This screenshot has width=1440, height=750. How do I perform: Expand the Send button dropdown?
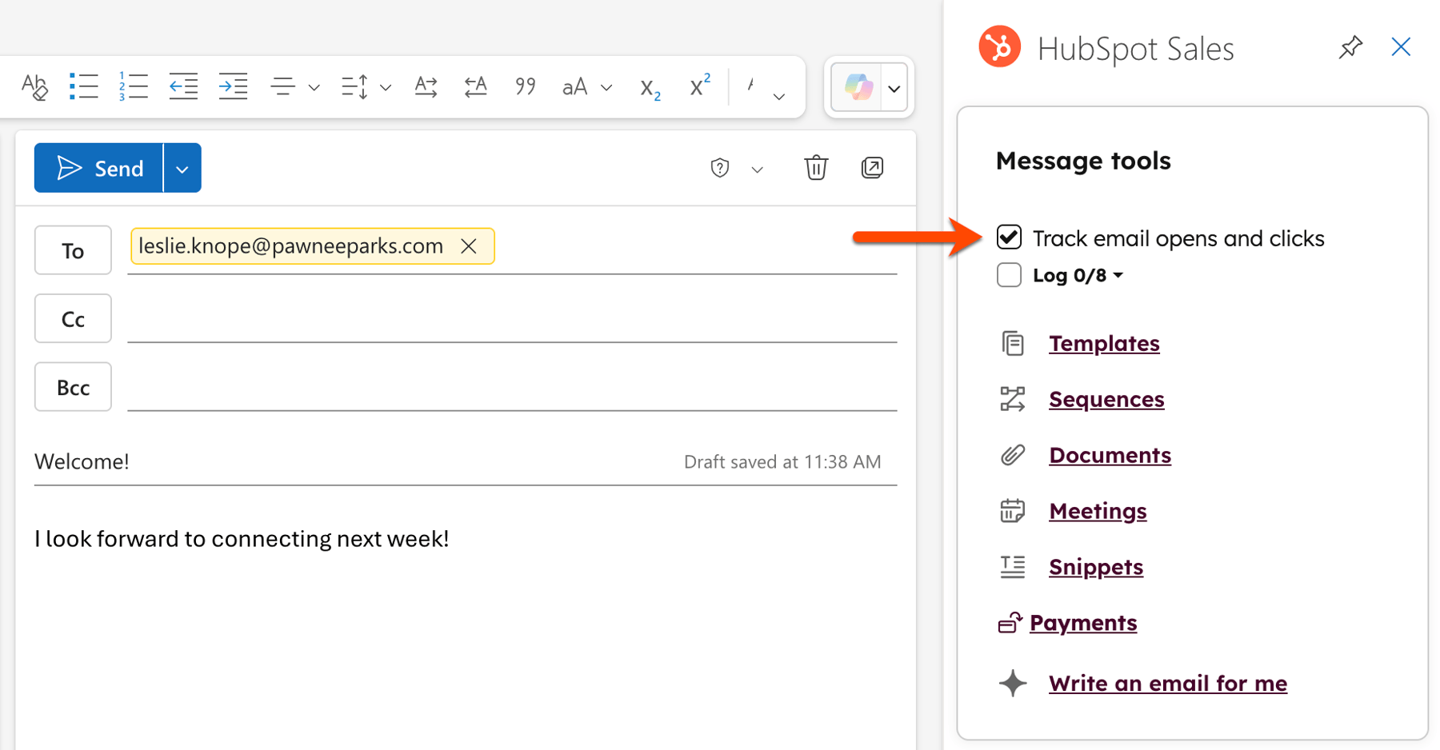(182, 167)
